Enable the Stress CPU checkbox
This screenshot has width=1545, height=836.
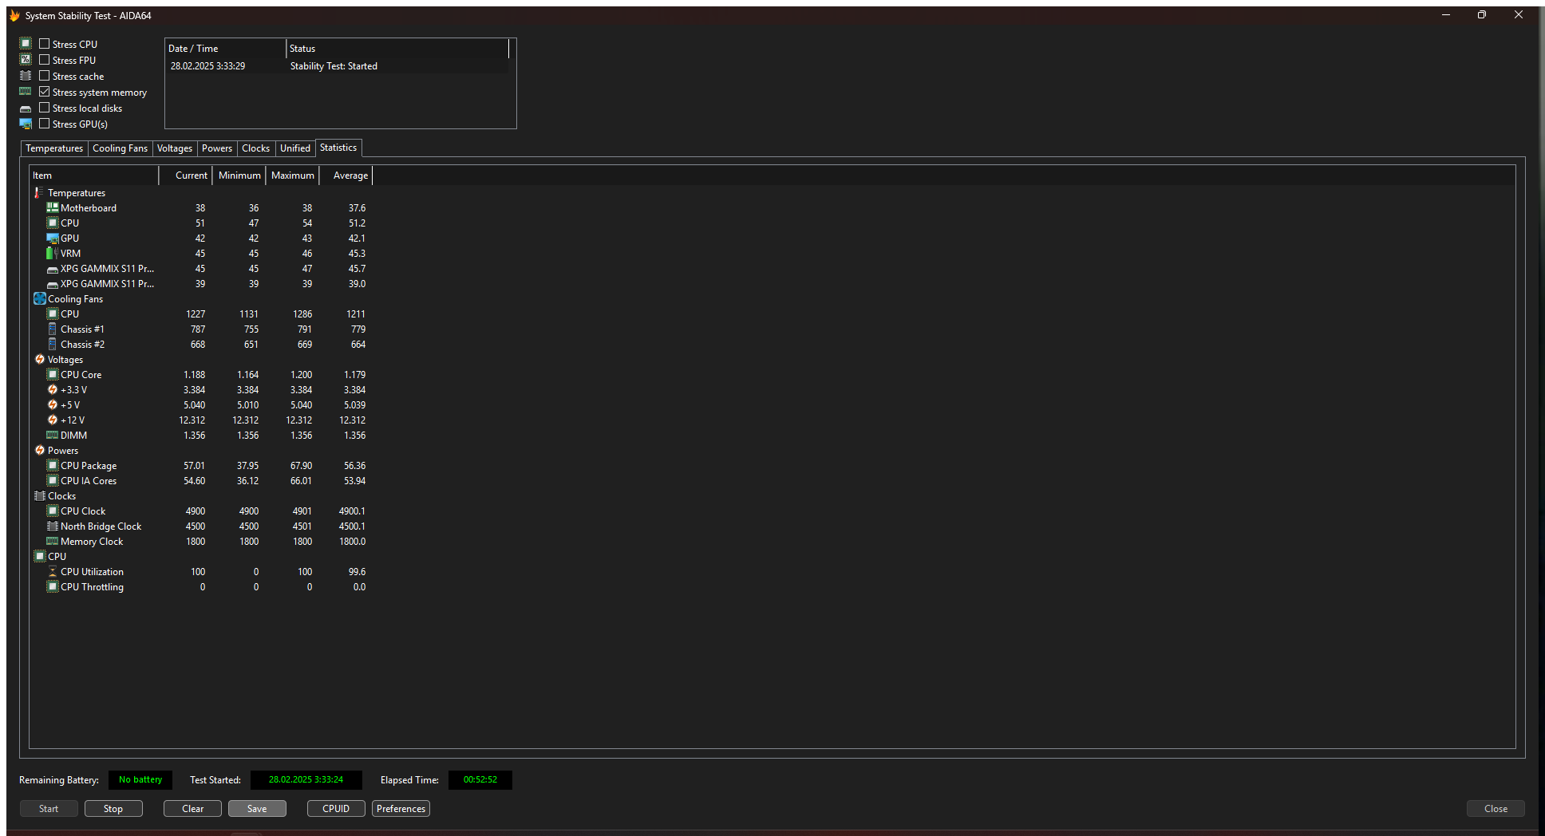point(45,44)
